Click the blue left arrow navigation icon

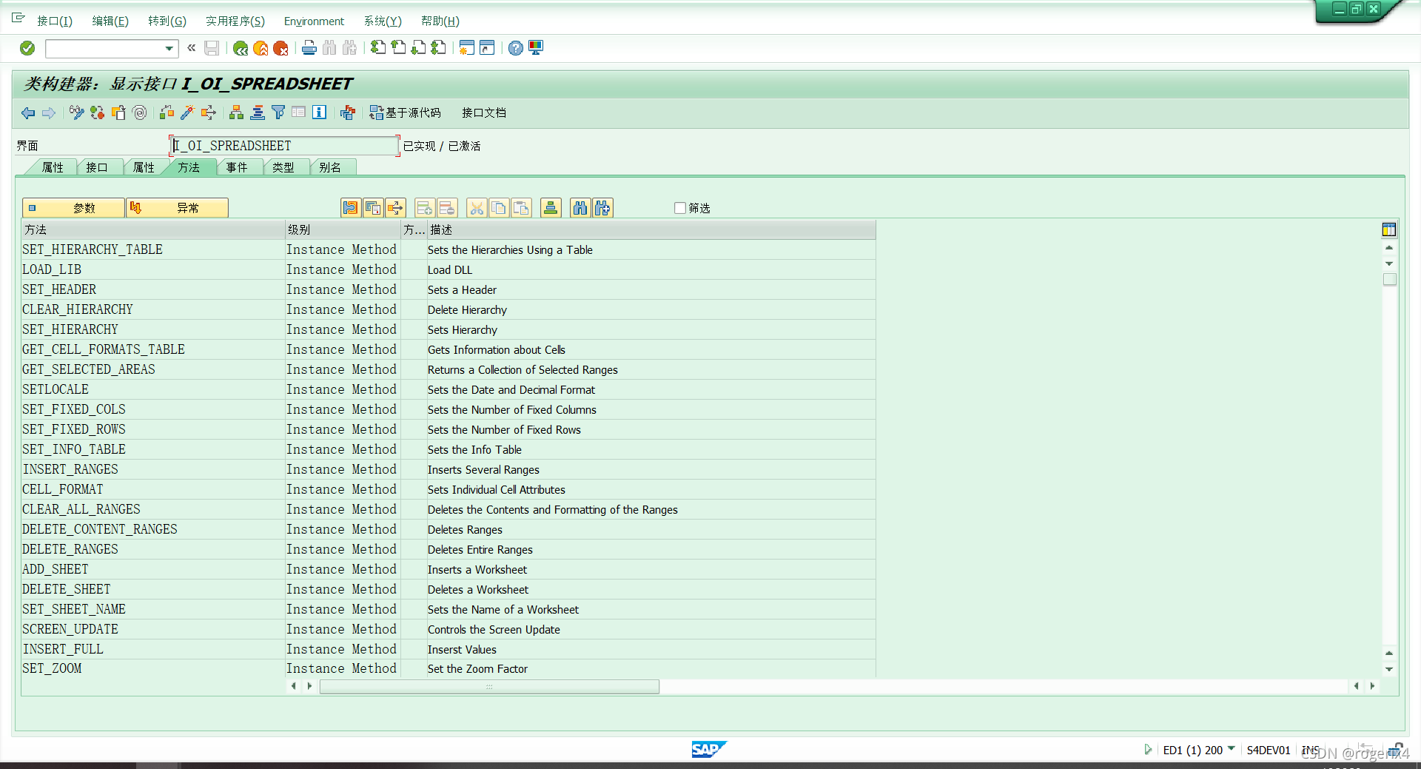28,113
